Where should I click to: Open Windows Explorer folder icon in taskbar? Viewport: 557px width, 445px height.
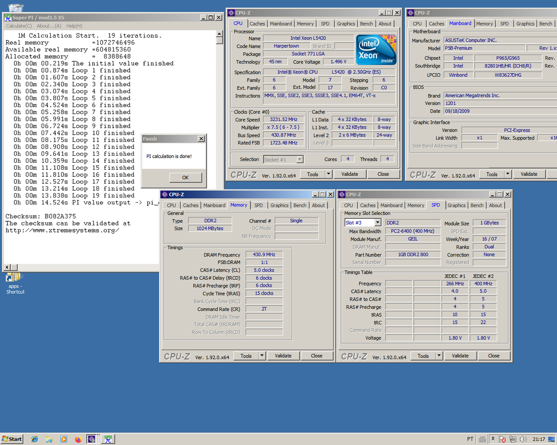pos(49,439)
